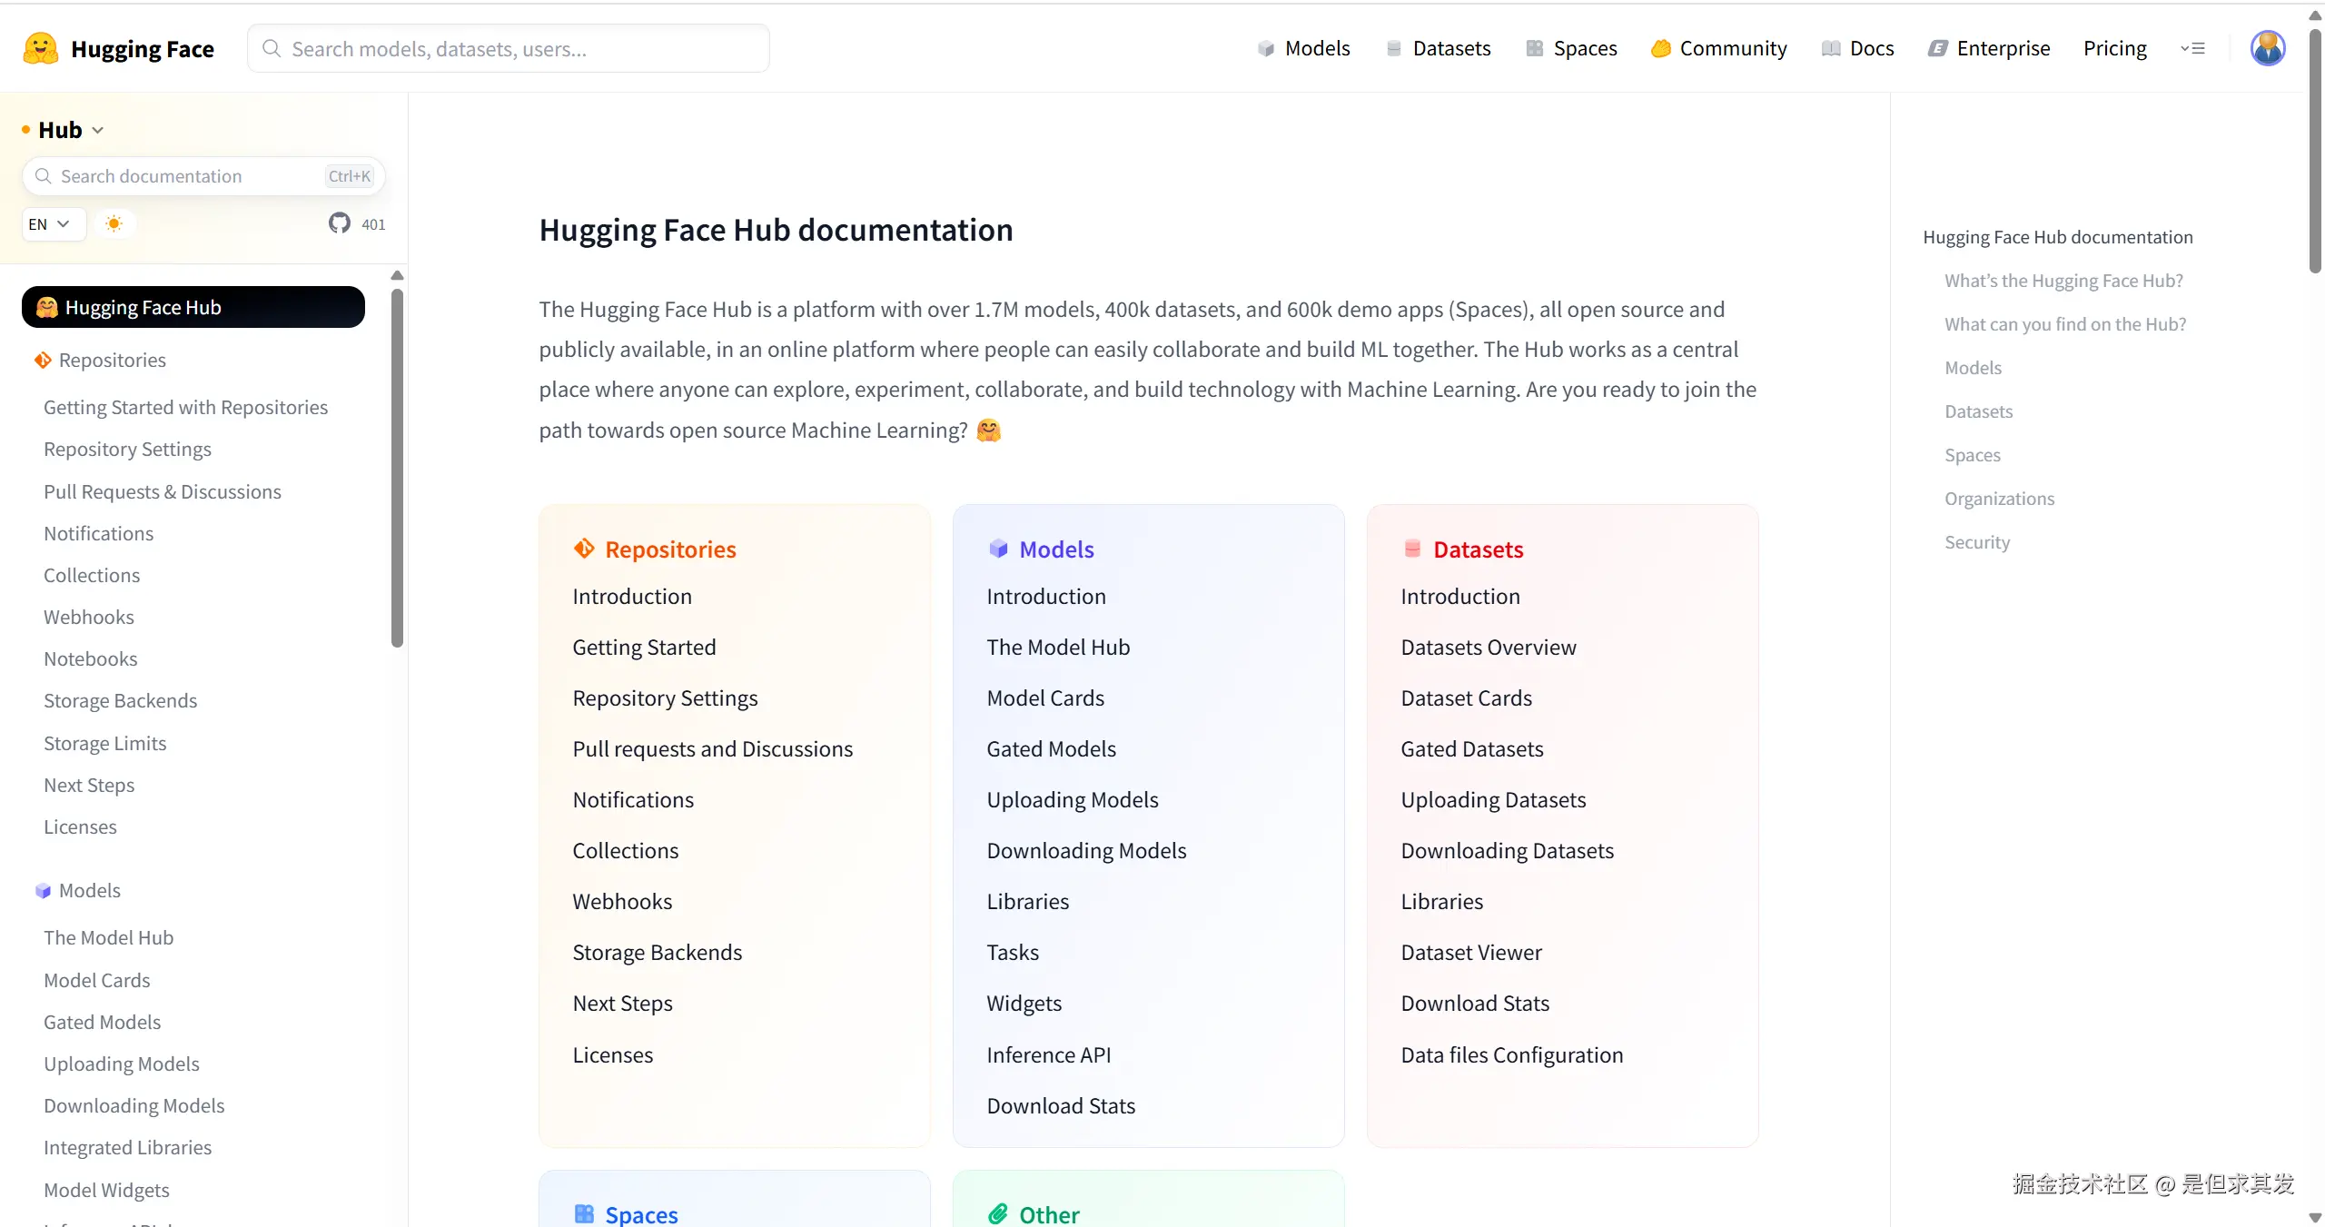Toggle the light/dark theme sun button

coord(114,223)
